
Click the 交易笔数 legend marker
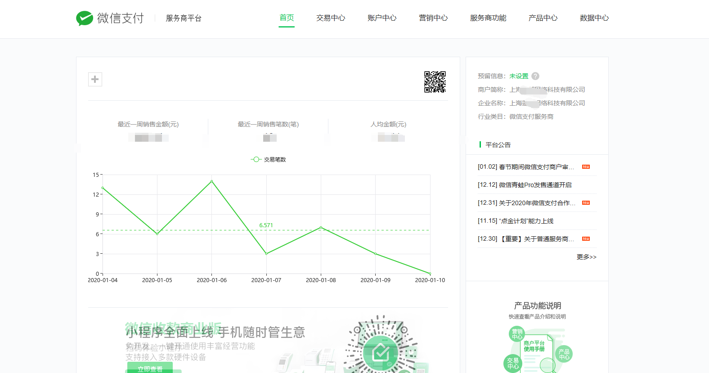(x=256, y=159)
